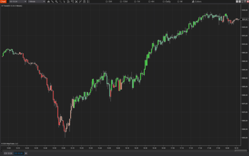Open the bar style icon in the toolbar
Screen dimensions: 249x156
49,2
